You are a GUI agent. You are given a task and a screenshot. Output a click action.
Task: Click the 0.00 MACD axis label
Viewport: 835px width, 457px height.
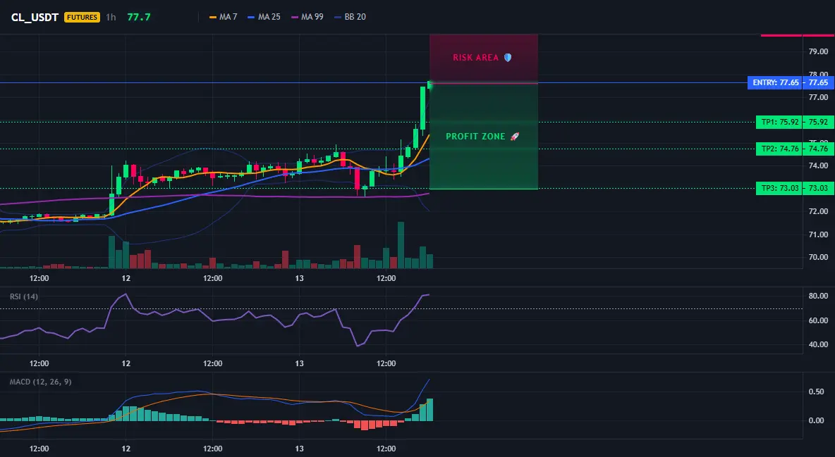coord(817,421)
